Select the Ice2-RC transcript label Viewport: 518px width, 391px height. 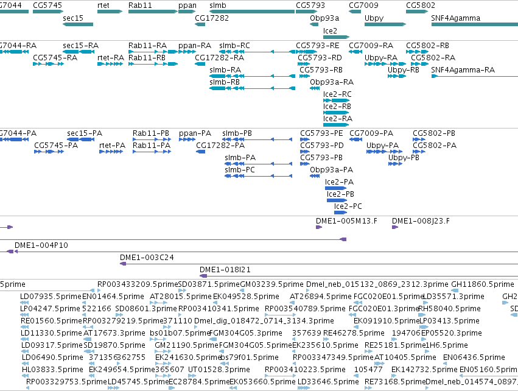tap(337, 94)
